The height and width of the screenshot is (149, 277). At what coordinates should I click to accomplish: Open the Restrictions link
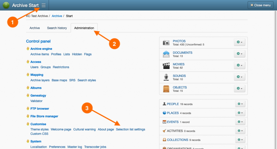click(61, 67)
